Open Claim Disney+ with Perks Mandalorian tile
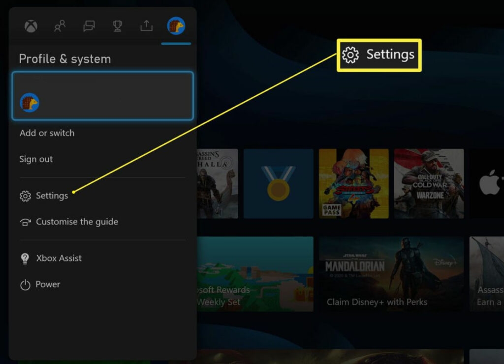The image size is (504, 364). (391, 274)
